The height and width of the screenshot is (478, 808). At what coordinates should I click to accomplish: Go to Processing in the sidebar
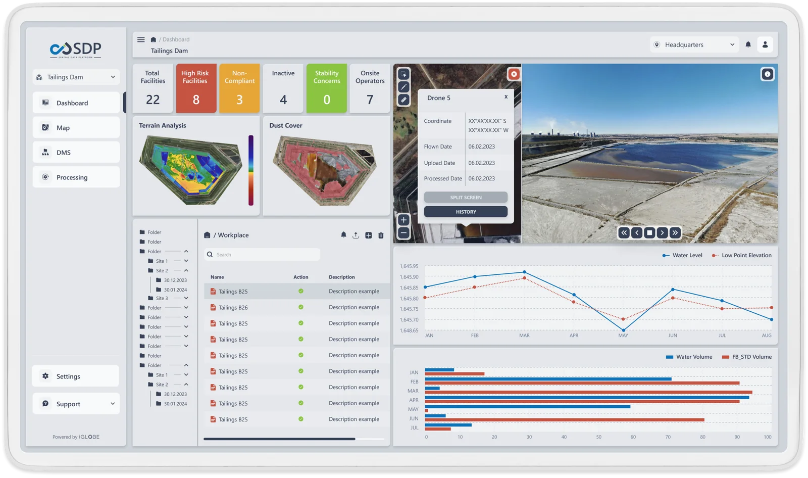[x=76, y=177]
